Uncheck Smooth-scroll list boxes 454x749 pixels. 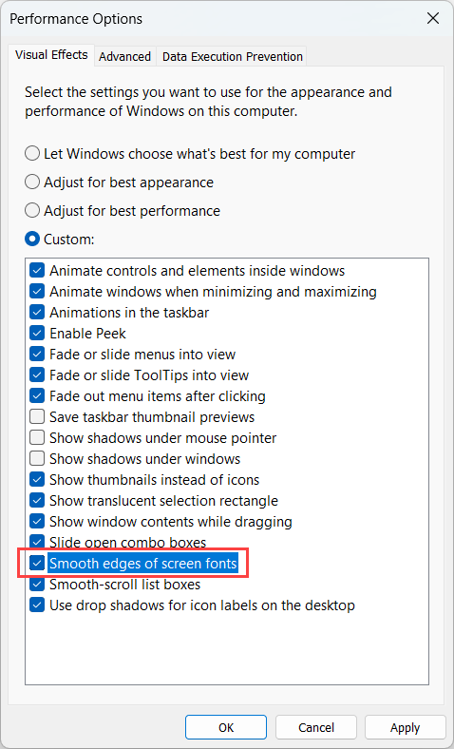click(x=37, y=585)
